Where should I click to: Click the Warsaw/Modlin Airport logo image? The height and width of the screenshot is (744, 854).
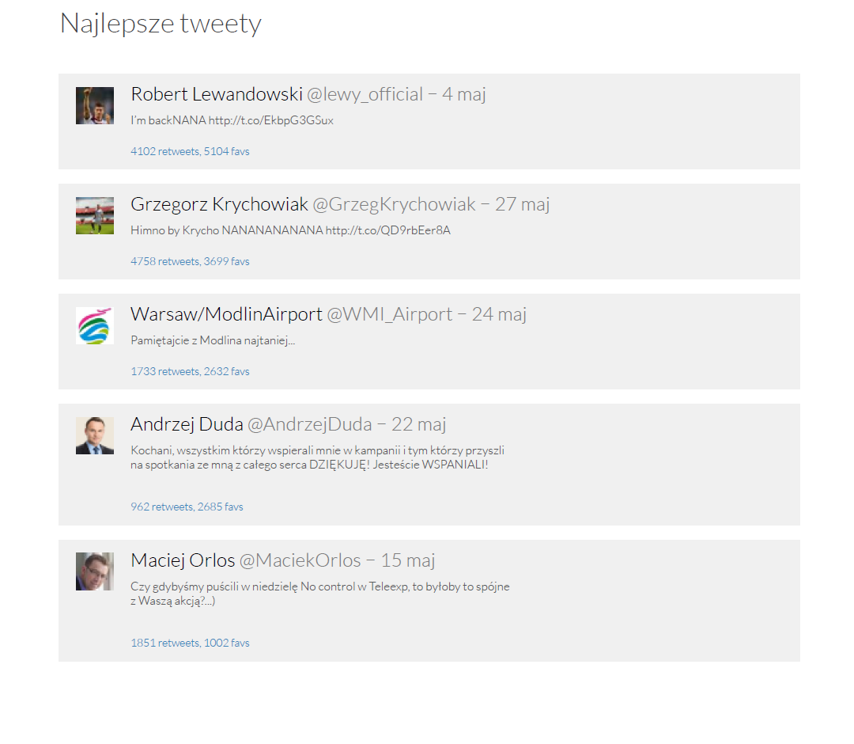(x=94, y=325)
